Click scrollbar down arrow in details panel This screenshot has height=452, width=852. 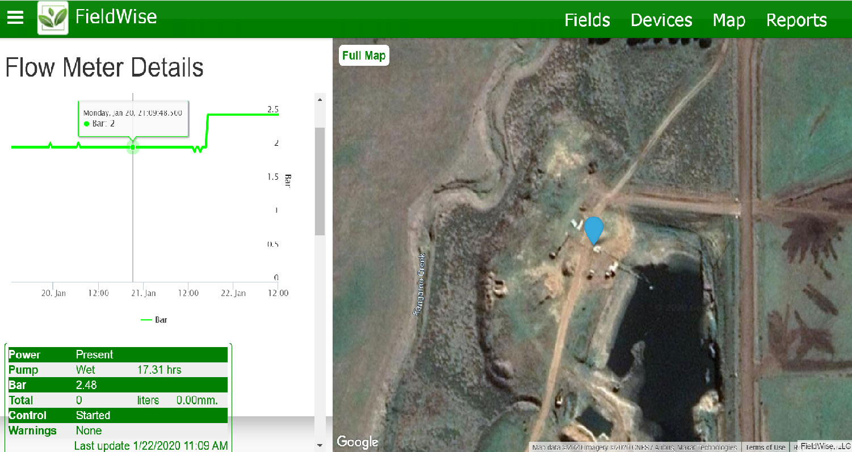(320, 446)
